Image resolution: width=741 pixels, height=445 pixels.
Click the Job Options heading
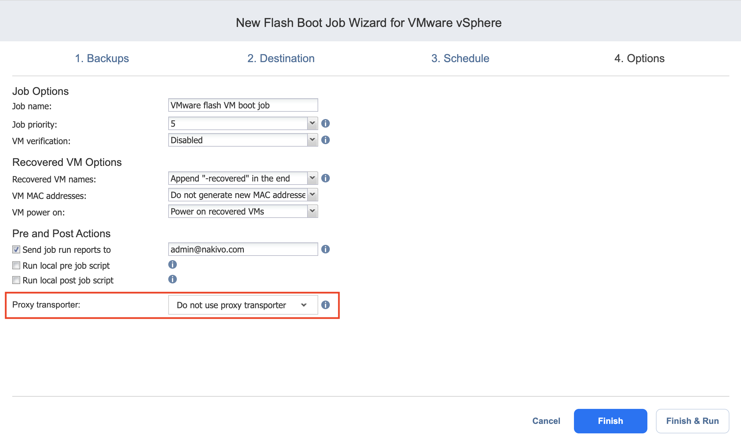click(x=40, y=91)
